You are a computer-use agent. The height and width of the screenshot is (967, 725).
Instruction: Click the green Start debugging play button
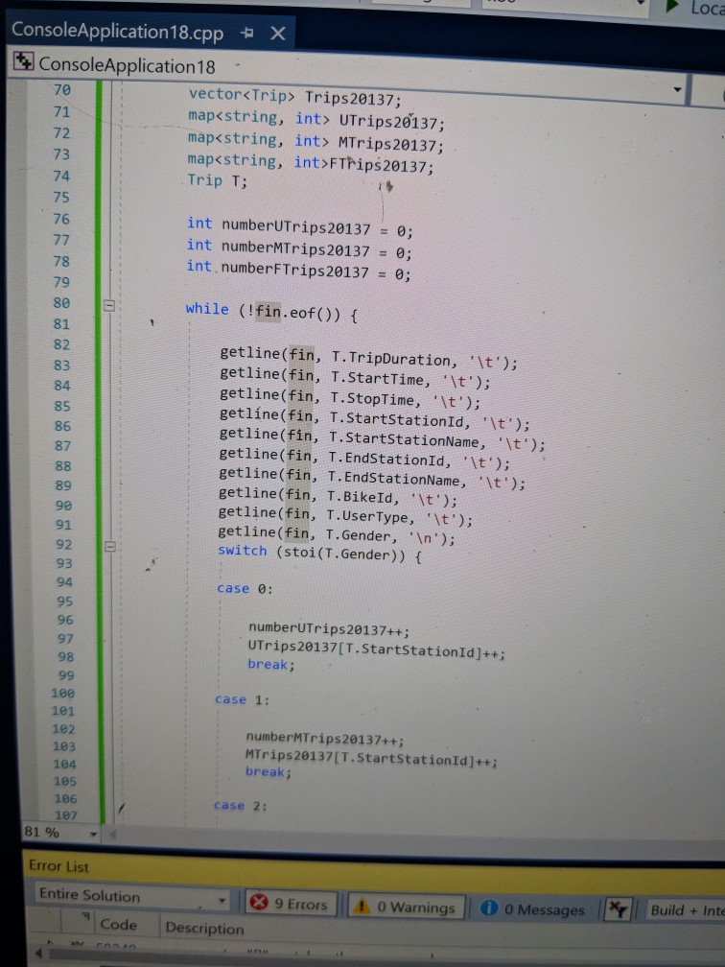672,8
